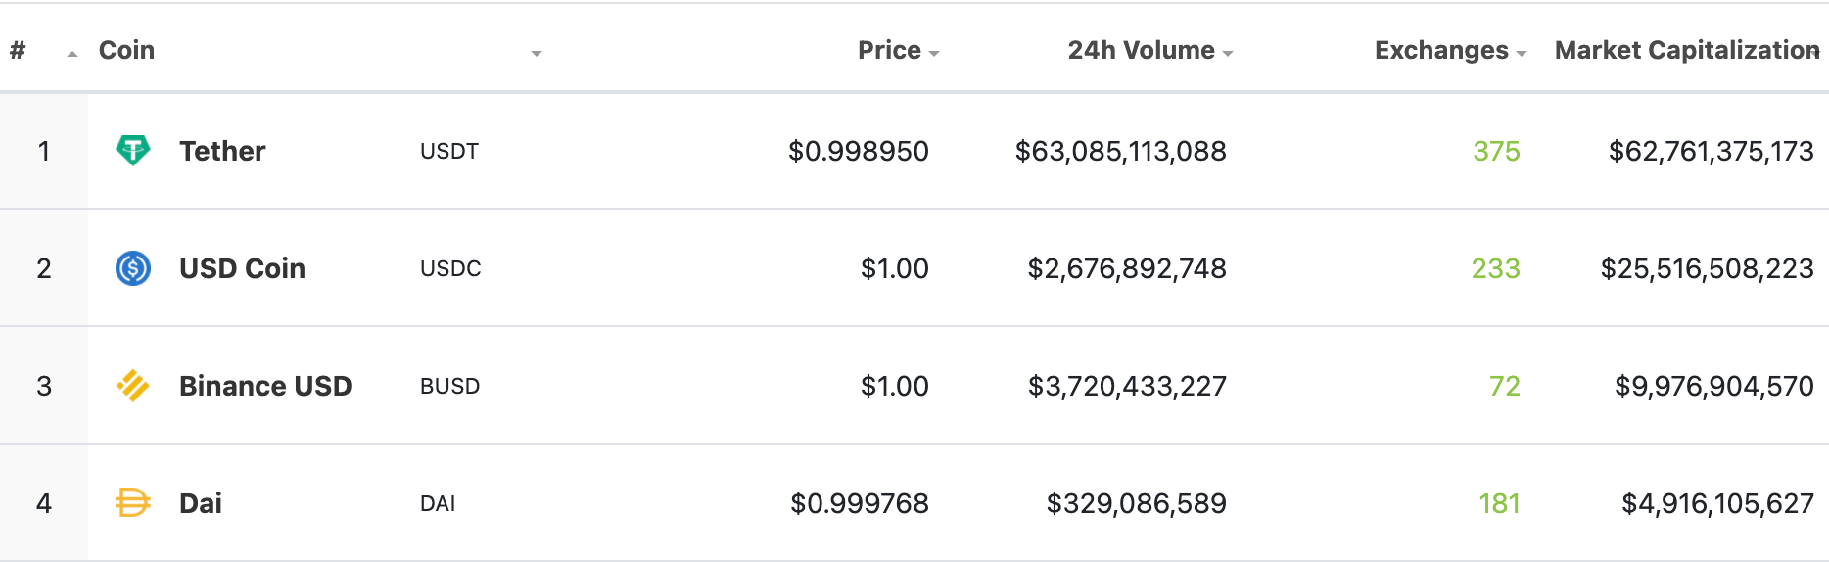Viewport: 1829px width, 562px height.
Task: Click the BUSD ticker symbol
Action: coord(449,386)
